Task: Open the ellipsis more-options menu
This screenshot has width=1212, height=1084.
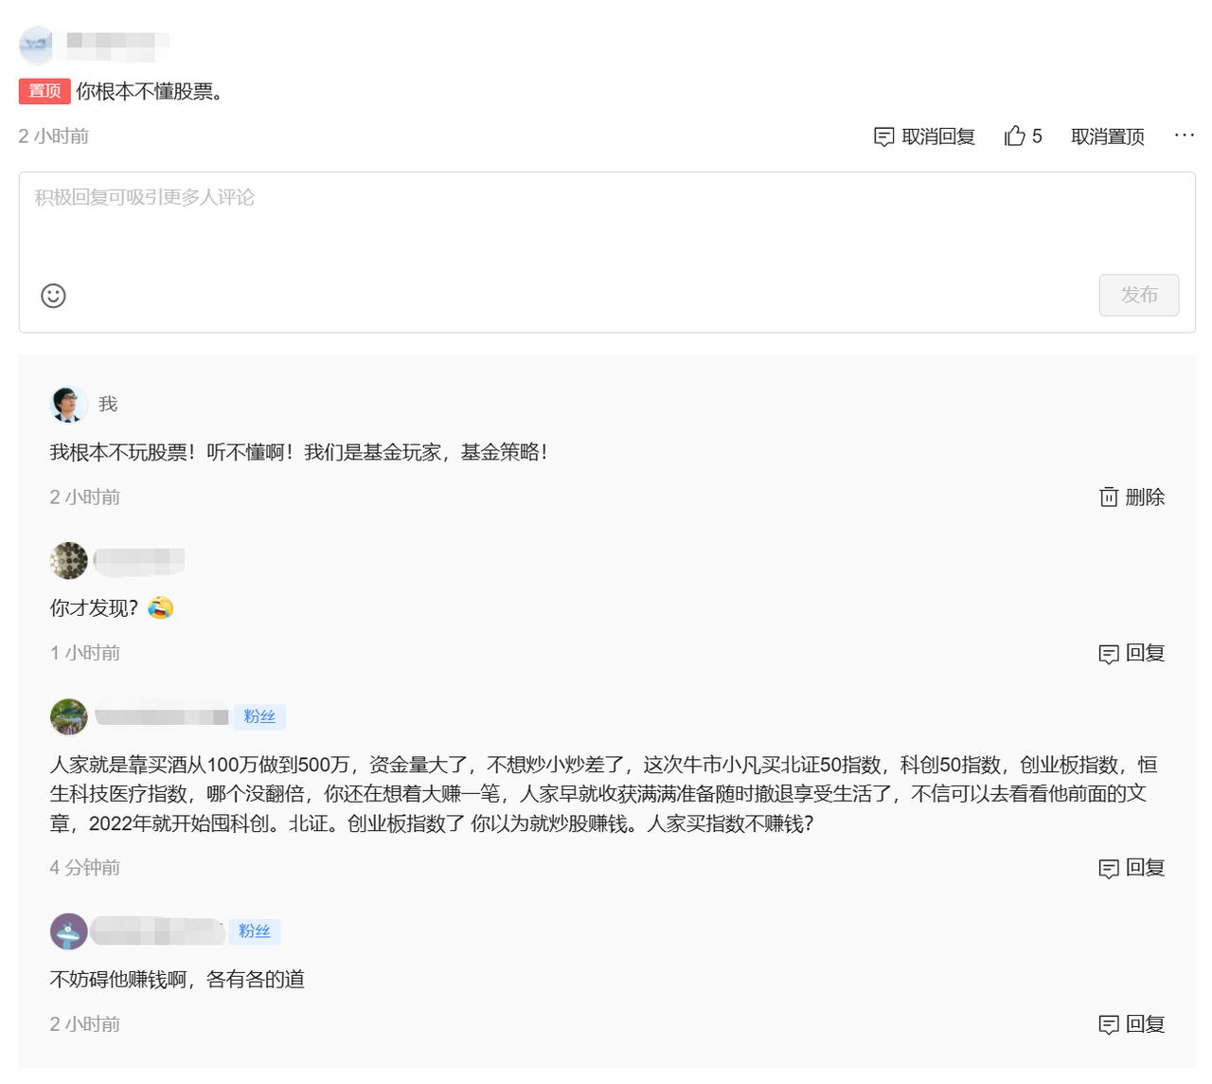Action: point(1185,135)
